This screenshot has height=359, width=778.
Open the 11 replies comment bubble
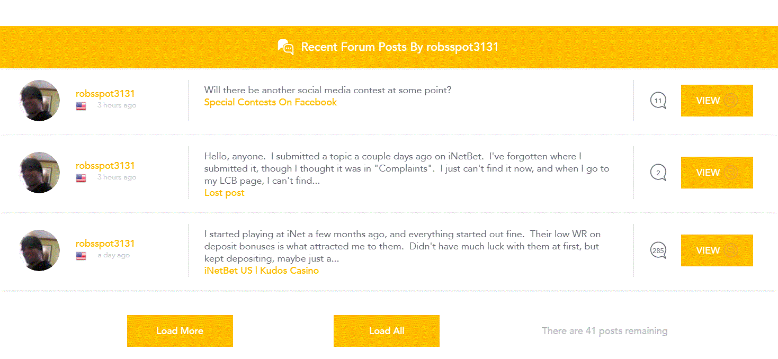point(658,101)
